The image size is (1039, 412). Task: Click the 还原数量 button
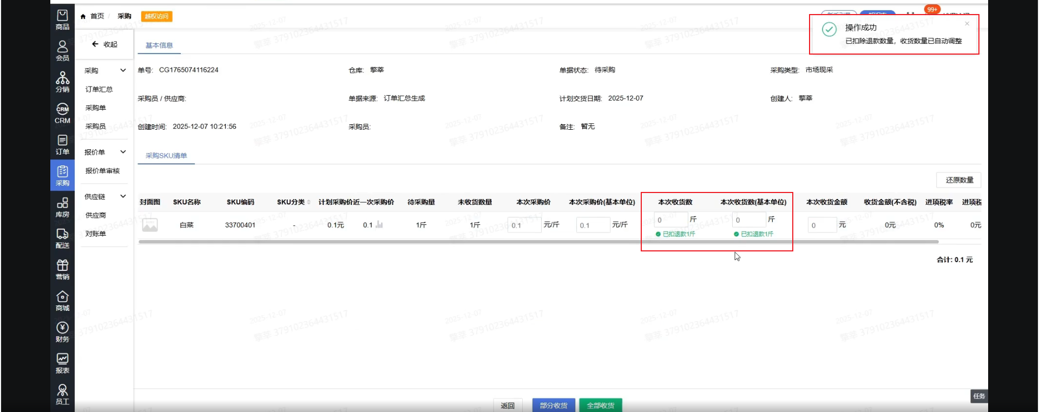(959, 180)
